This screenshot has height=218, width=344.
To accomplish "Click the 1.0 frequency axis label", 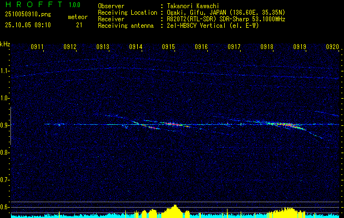I will coord(4,98).
